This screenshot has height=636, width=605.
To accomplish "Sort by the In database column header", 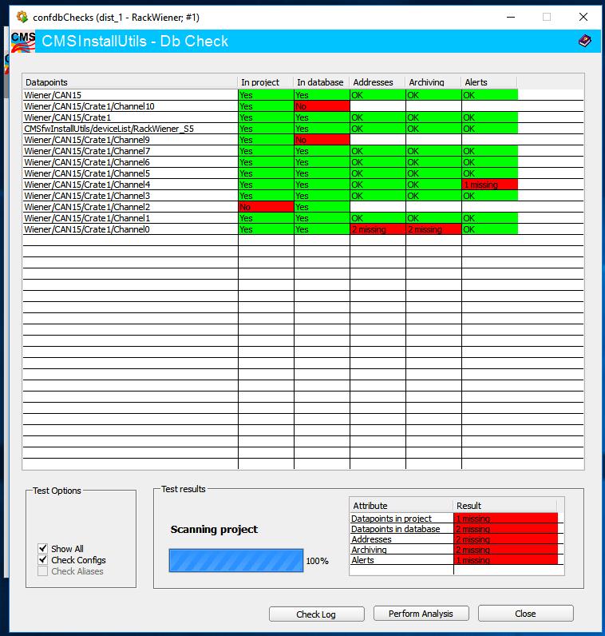I will tap(322, 82).
